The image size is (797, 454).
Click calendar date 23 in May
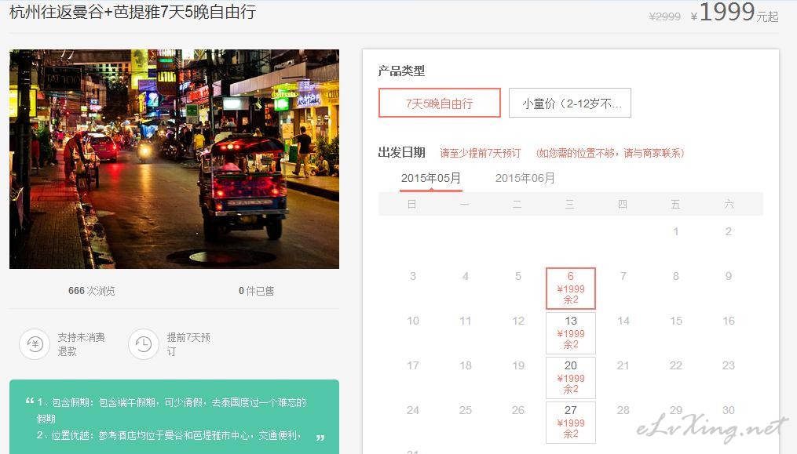729,365
